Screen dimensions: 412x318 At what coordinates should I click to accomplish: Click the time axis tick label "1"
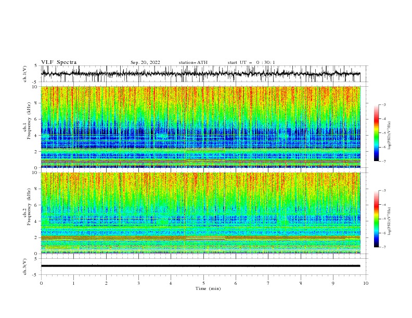click(x=73, y=283)
